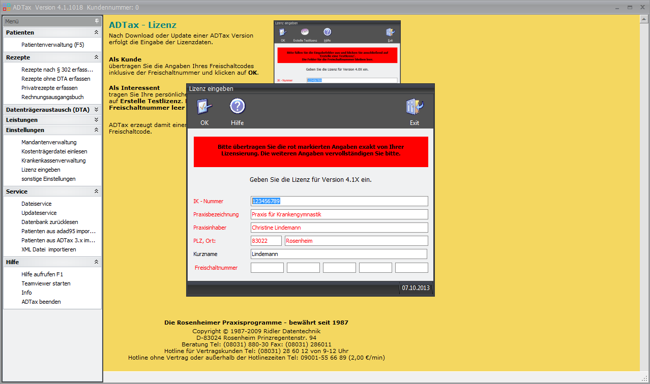650x384 pixels.
Task: Open Hilfe question mark icon in dialog
Action: pyautogui.click(x=238, y=106)
